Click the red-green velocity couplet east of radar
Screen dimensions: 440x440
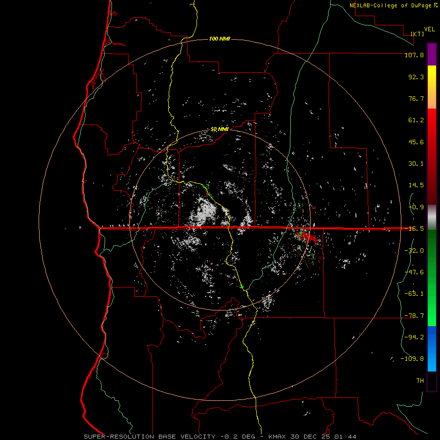click(x=307, y=237)
